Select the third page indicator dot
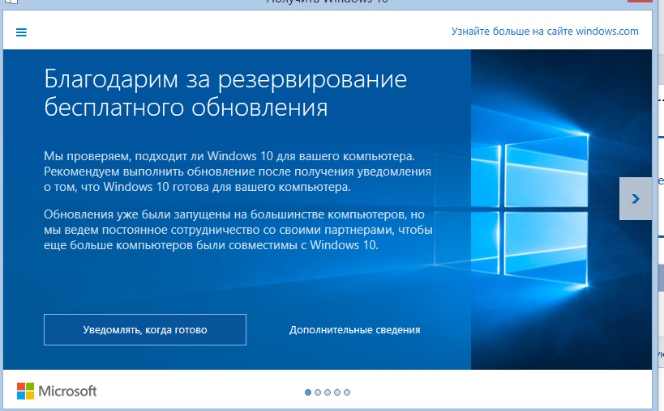Screen dimensions: 664x411 pyautogui.click(x=328, y=392)
